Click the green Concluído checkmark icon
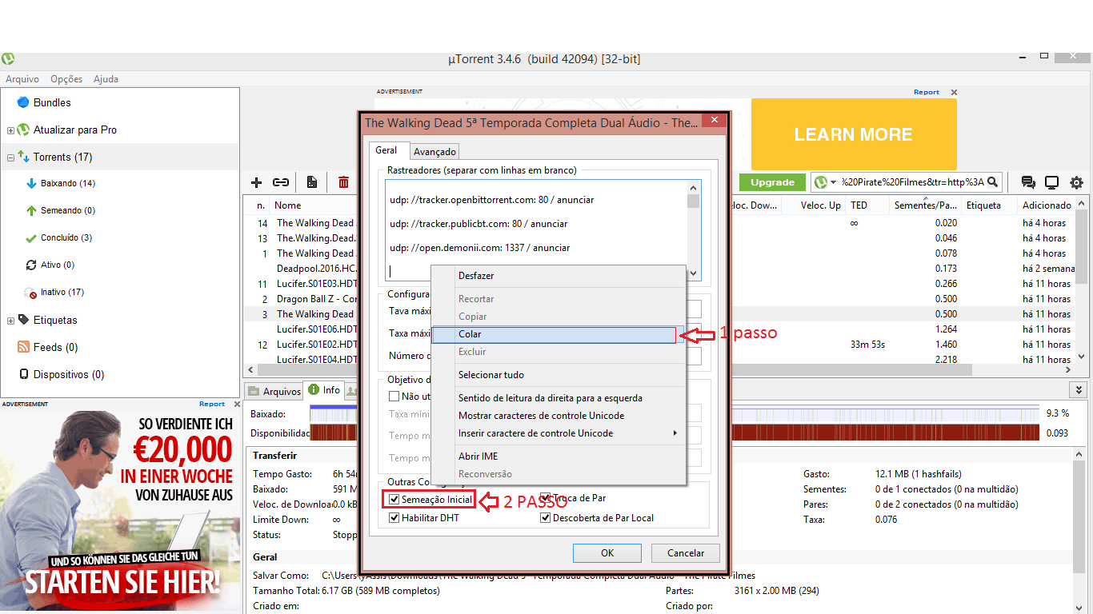Viewport: 1093px width, 614px height. click(x=32, y=237)
